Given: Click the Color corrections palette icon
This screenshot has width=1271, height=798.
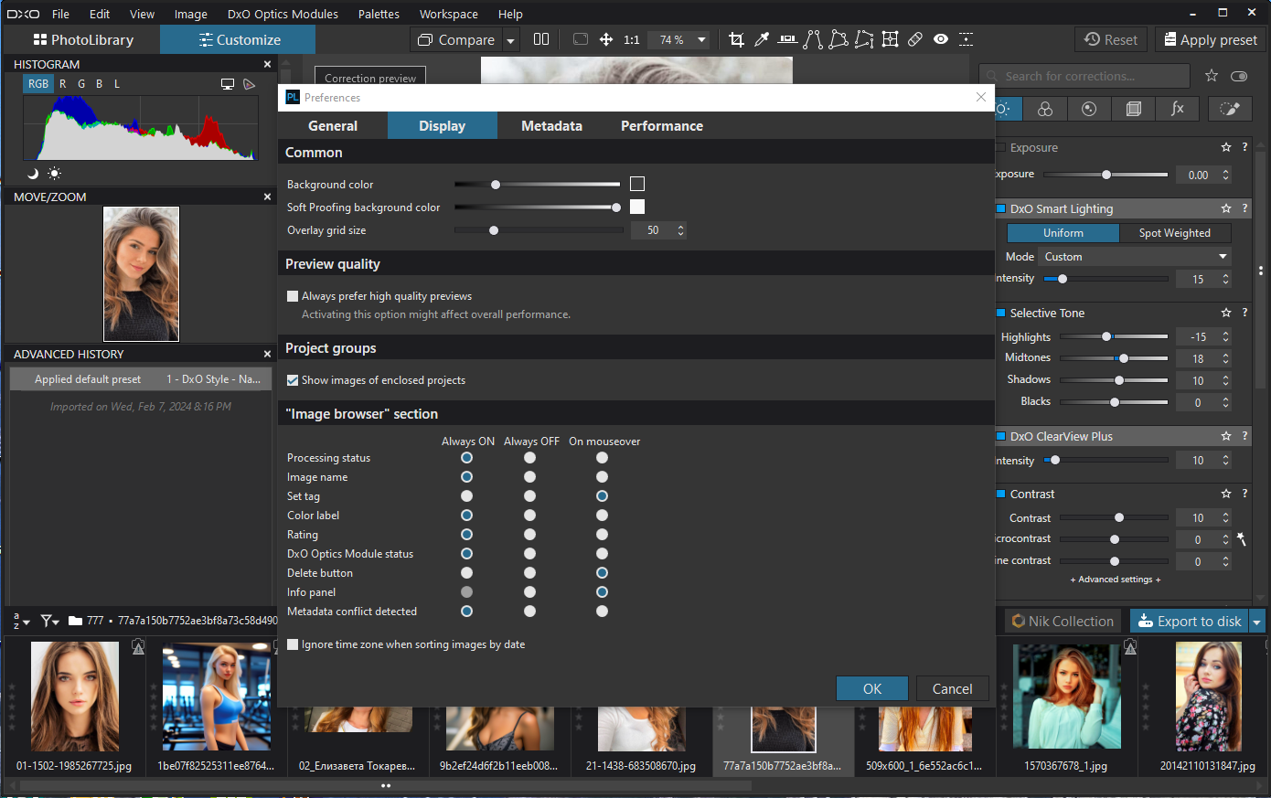Looking at the screenshot, I should [x=1045, y=109].
